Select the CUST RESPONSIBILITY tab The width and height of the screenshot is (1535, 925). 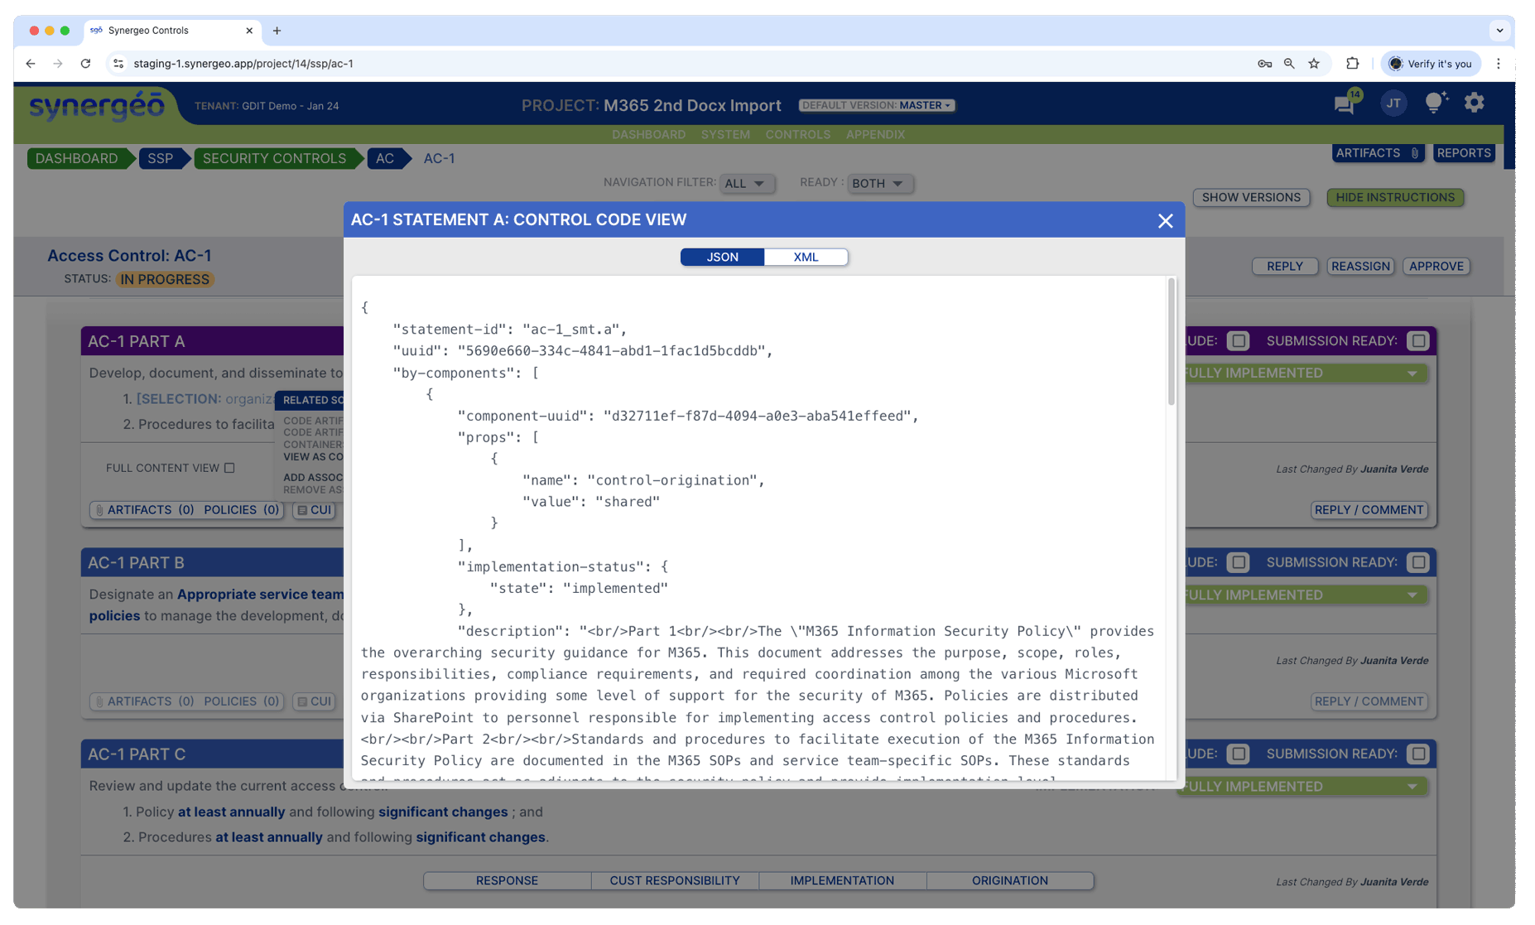pyautogui.click(x=675, y=880)
